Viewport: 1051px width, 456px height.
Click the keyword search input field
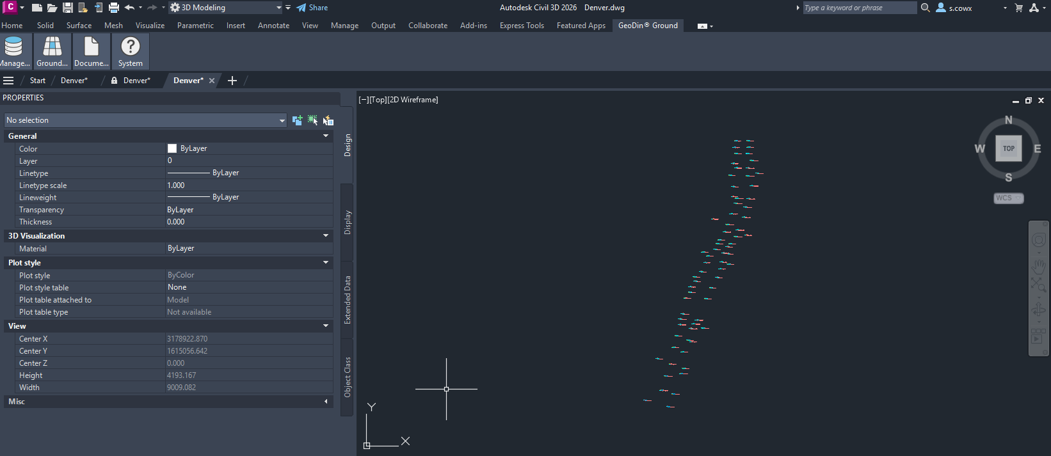point(860,8)
